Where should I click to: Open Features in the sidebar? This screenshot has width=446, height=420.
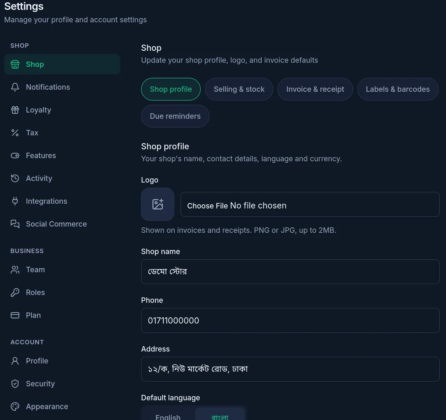click(62, 156)
